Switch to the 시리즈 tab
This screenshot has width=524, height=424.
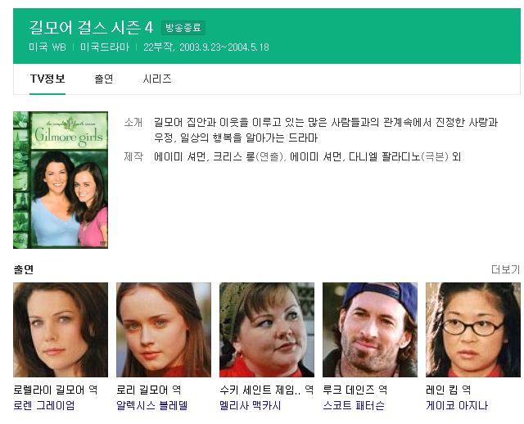pyautogui.click(x=157, y=79)
